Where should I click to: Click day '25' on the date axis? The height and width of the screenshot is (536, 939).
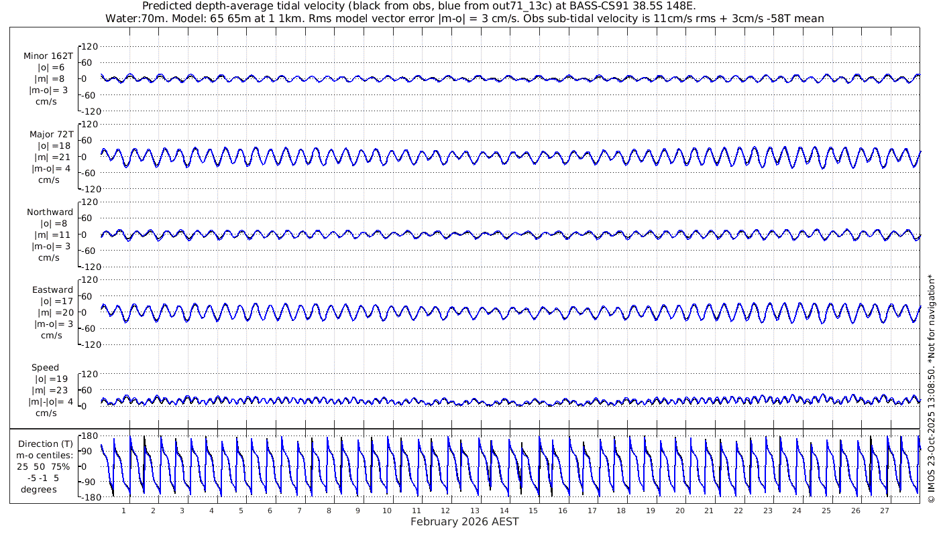(x=826, y=511)
